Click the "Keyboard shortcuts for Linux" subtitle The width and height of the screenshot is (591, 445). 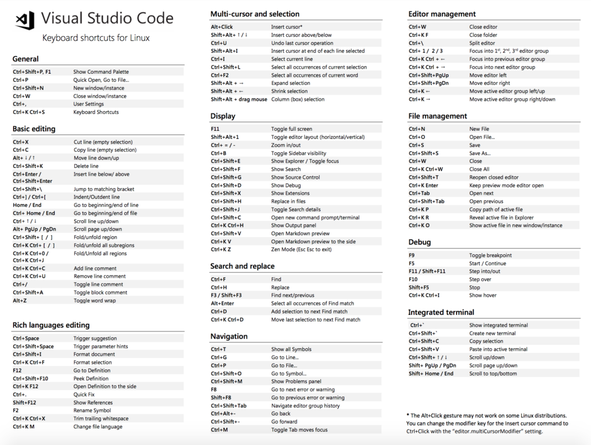pyautogui.click(x=96, y=36)
